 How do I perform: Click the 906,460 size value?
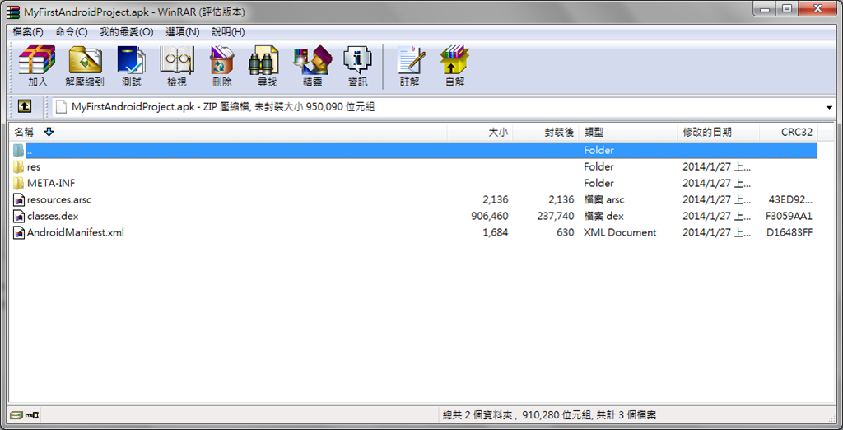(489, 217)
